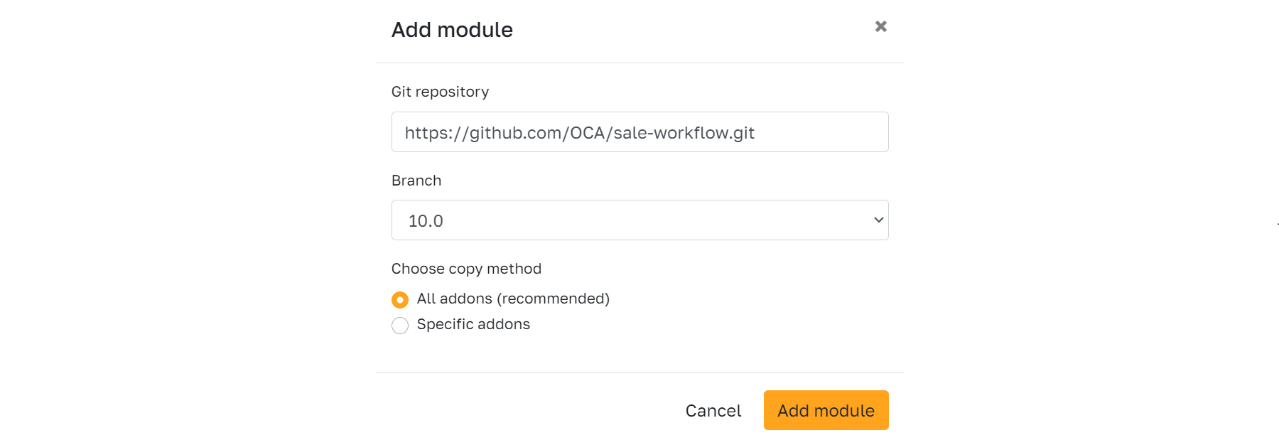The height and width of the screenshot is (445, 1279).
Task: Click the "Git repository" field label
Action: click(440, 92)
